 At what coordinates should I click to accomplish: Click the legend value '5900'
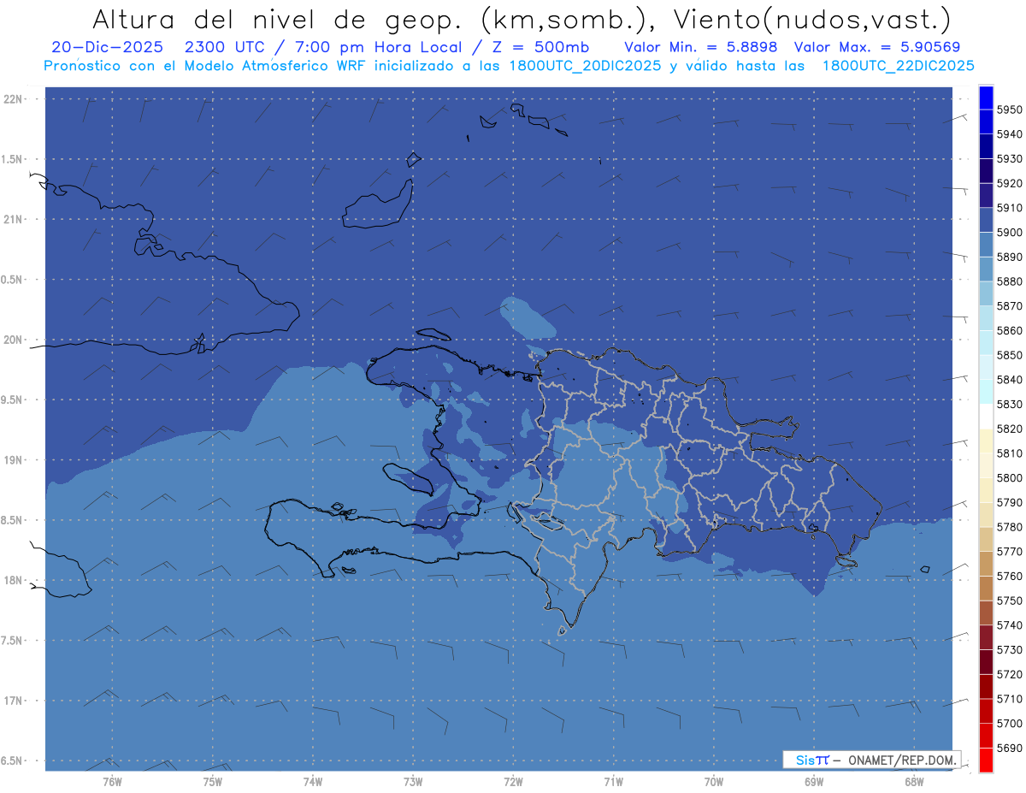(1010, 233)
